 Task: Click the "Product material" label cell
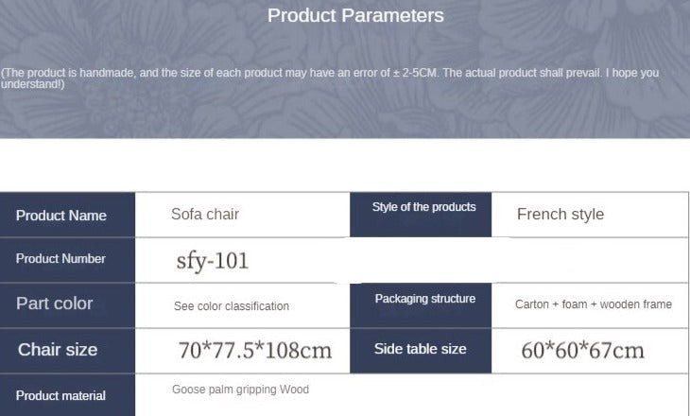click(60, 396)
